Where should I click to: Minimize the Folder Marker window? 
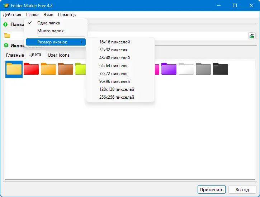(x=219, y=5)
